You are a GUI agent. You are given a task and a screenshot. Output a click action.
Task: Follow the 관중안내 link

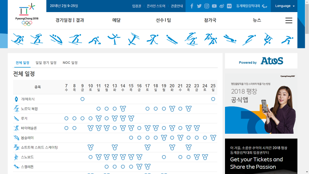[x=177, y=6]
